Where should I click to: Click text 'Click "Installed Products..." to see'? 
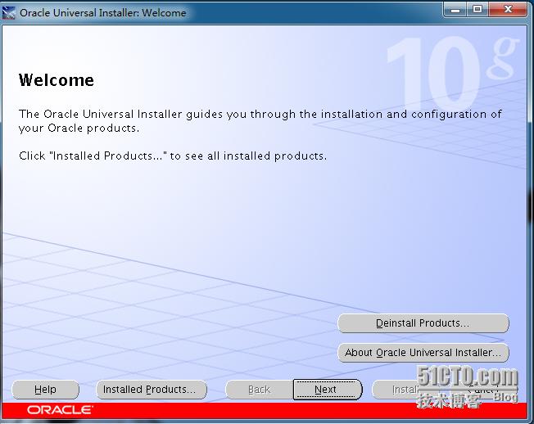pos(111,156)
